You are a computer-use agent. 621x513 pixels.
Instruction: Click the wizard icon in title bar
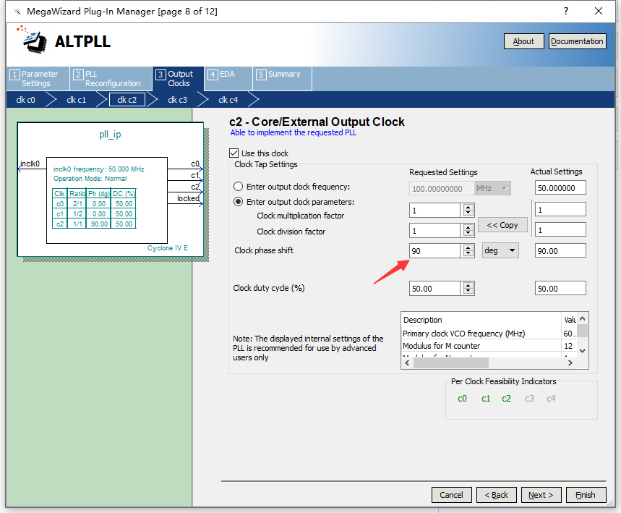tap(17, 12)
